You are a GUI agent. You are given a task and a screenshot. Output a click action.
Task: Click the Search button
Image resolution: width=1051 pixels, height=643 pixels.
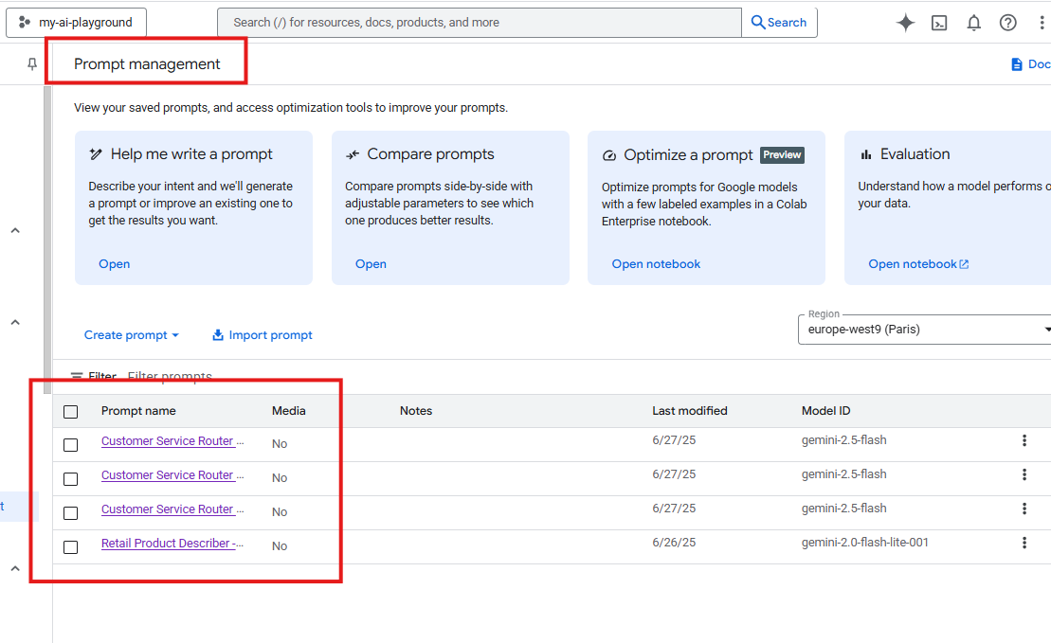tap(779, 22)
